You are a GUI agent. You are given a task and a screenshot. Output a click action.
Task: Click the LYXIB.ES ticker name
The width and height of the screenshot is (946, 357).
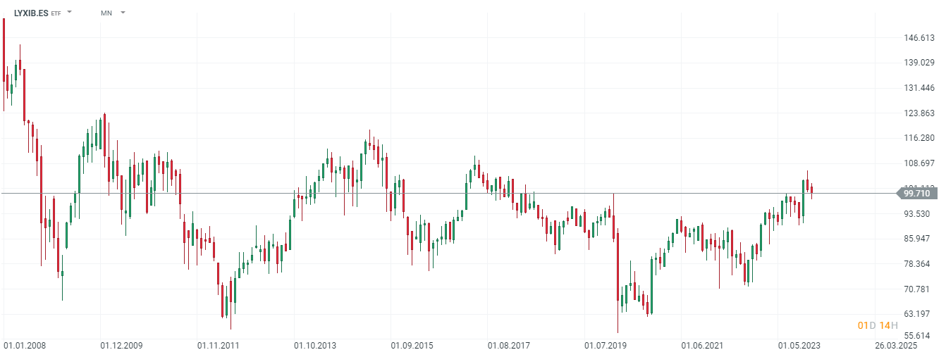point(31,13)
